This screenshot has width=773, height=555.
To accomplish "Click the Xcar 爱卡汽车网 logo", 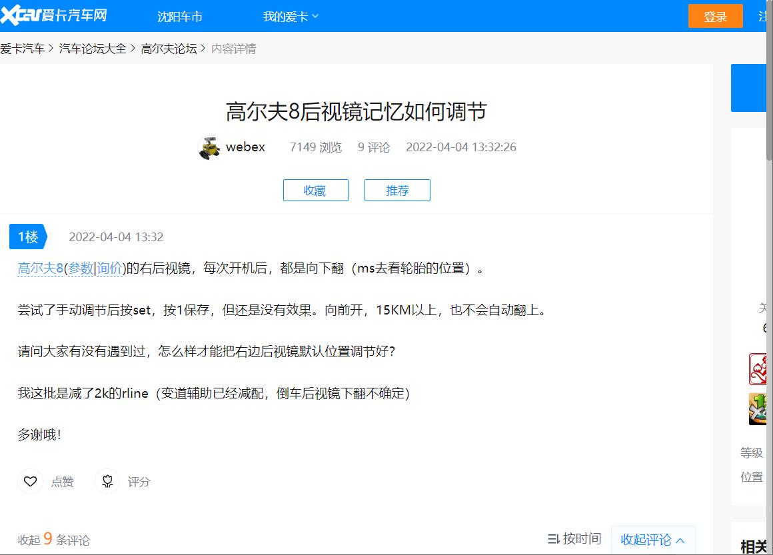I will pos(54,15).
